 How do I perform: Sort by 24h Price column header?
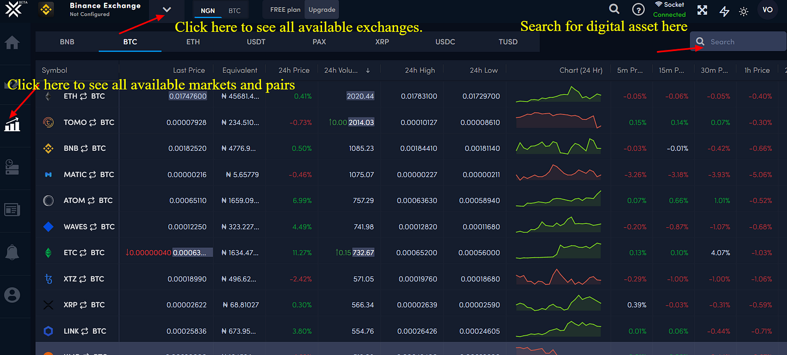tap(293, 70)
